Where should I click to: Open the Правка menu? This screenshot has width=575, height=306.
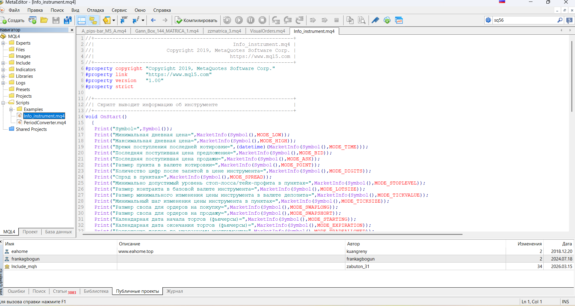(35, 10)
